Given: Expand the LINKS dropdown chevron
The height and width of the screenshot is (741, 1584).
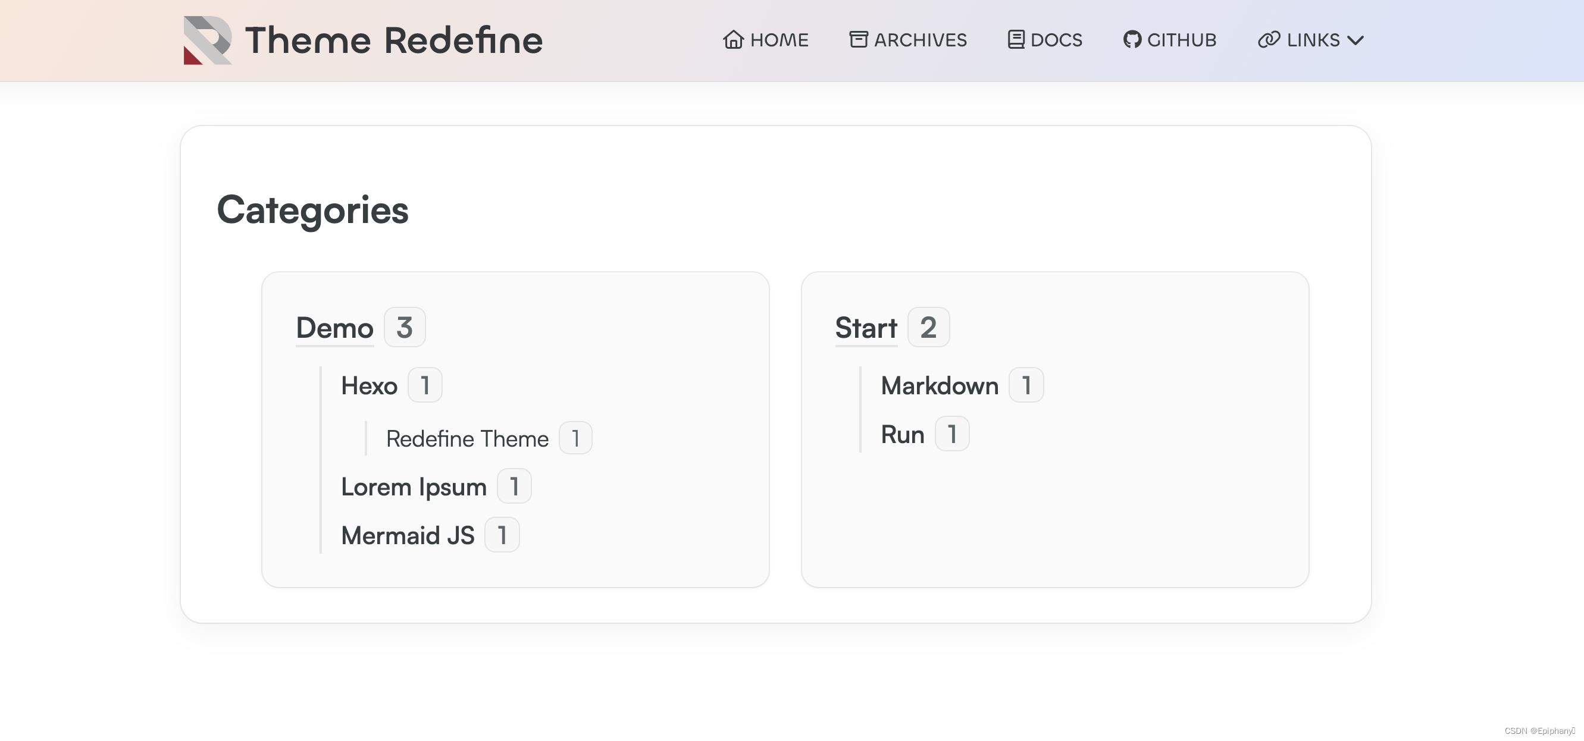Looking at the screenshot, I should (1356, 40).
